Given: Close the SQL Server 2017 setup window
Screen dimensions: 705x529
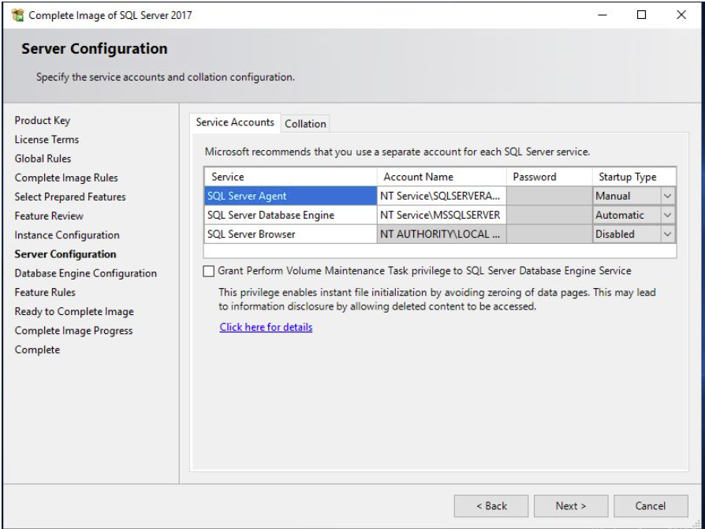Looking at the screenshot, I should click(681, 15).
